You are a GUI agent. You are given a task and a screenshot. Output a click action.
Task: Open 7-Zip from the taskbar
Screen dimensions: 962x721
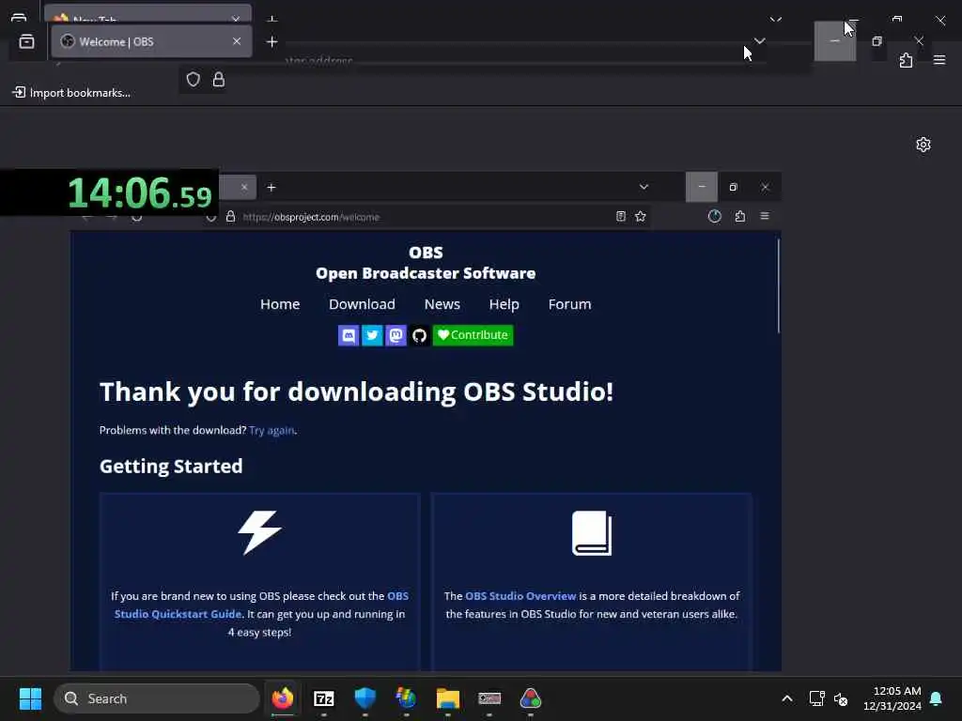pos(324,698)
